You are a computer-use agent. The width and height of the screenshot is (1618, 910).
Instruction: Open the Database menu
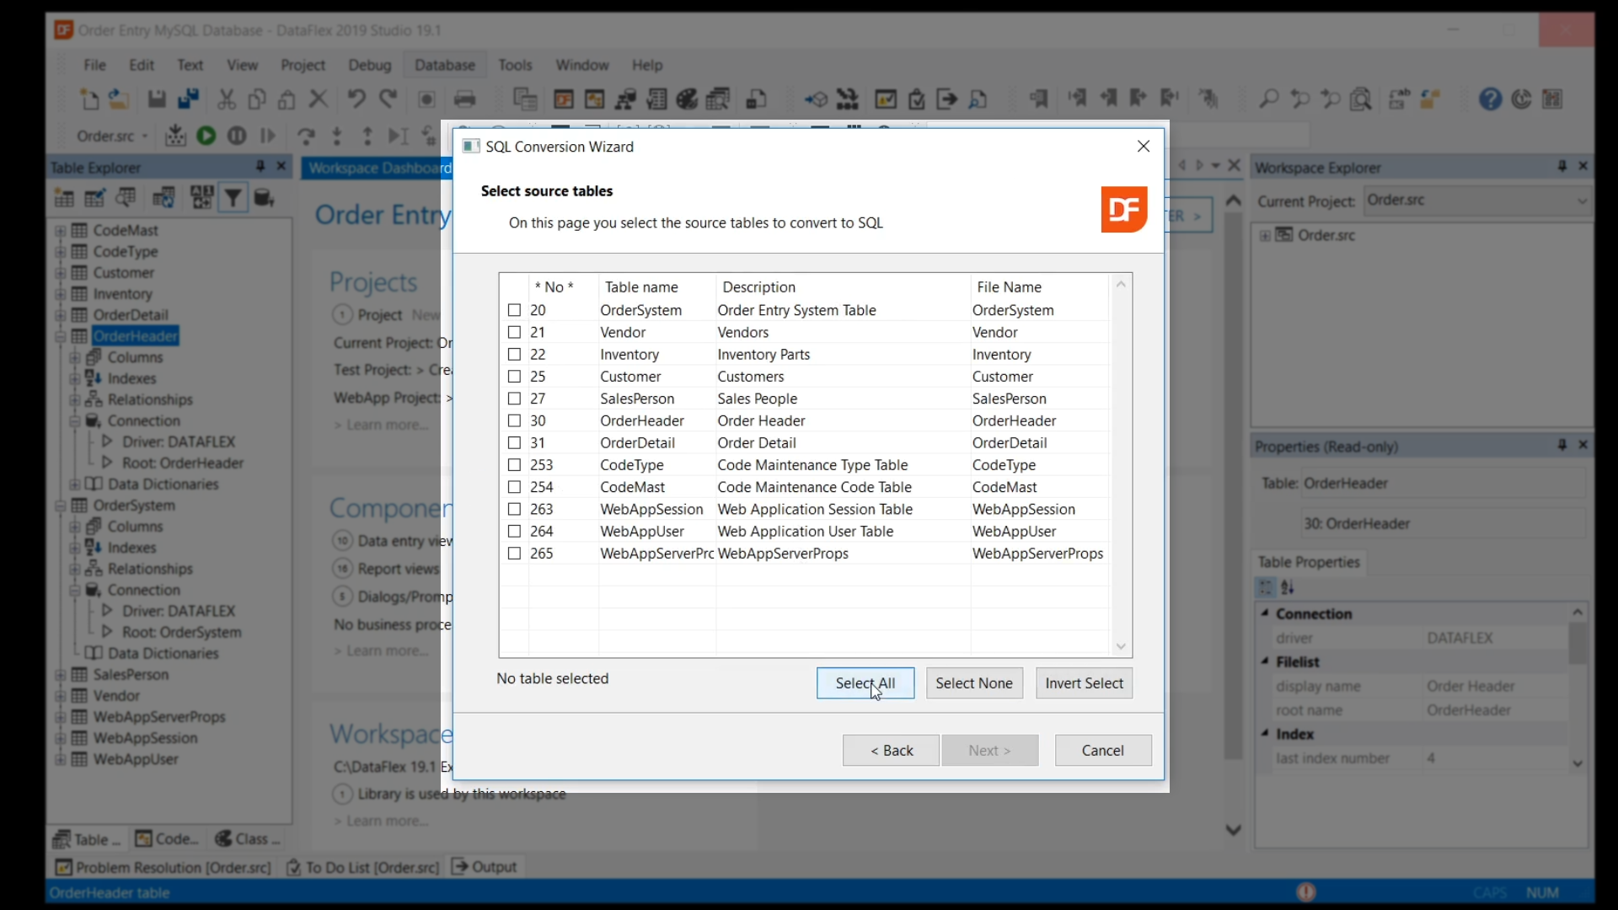tap(444, 65)
